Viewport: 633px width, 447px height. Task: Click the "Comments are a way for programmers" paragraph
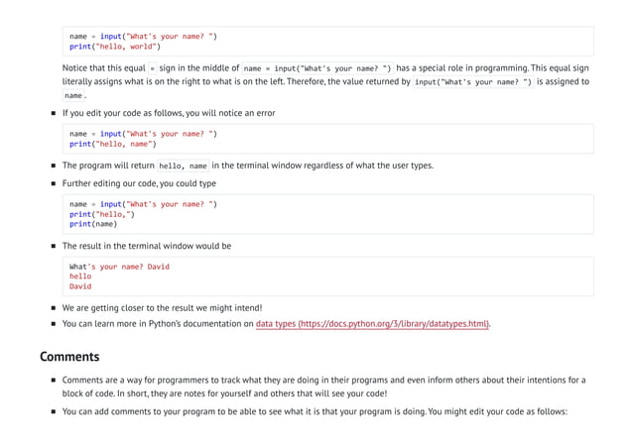coord(323,387)
